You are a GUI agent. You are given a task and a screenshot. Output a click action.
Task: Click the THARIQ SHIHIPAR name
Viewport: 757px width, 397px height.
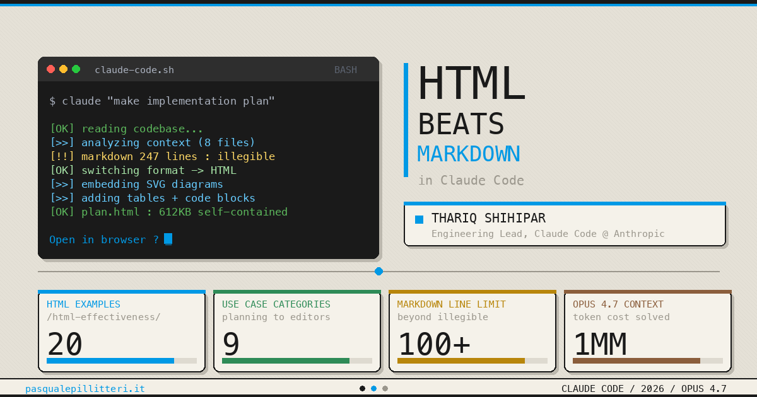pos(489,219)
